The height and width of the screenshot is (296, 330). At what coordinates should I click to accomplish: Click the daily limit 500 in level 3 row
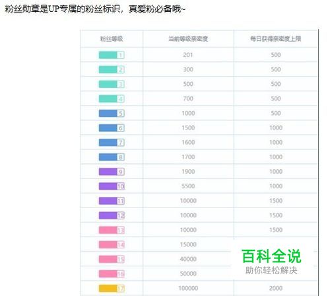(x=276, y=84)
